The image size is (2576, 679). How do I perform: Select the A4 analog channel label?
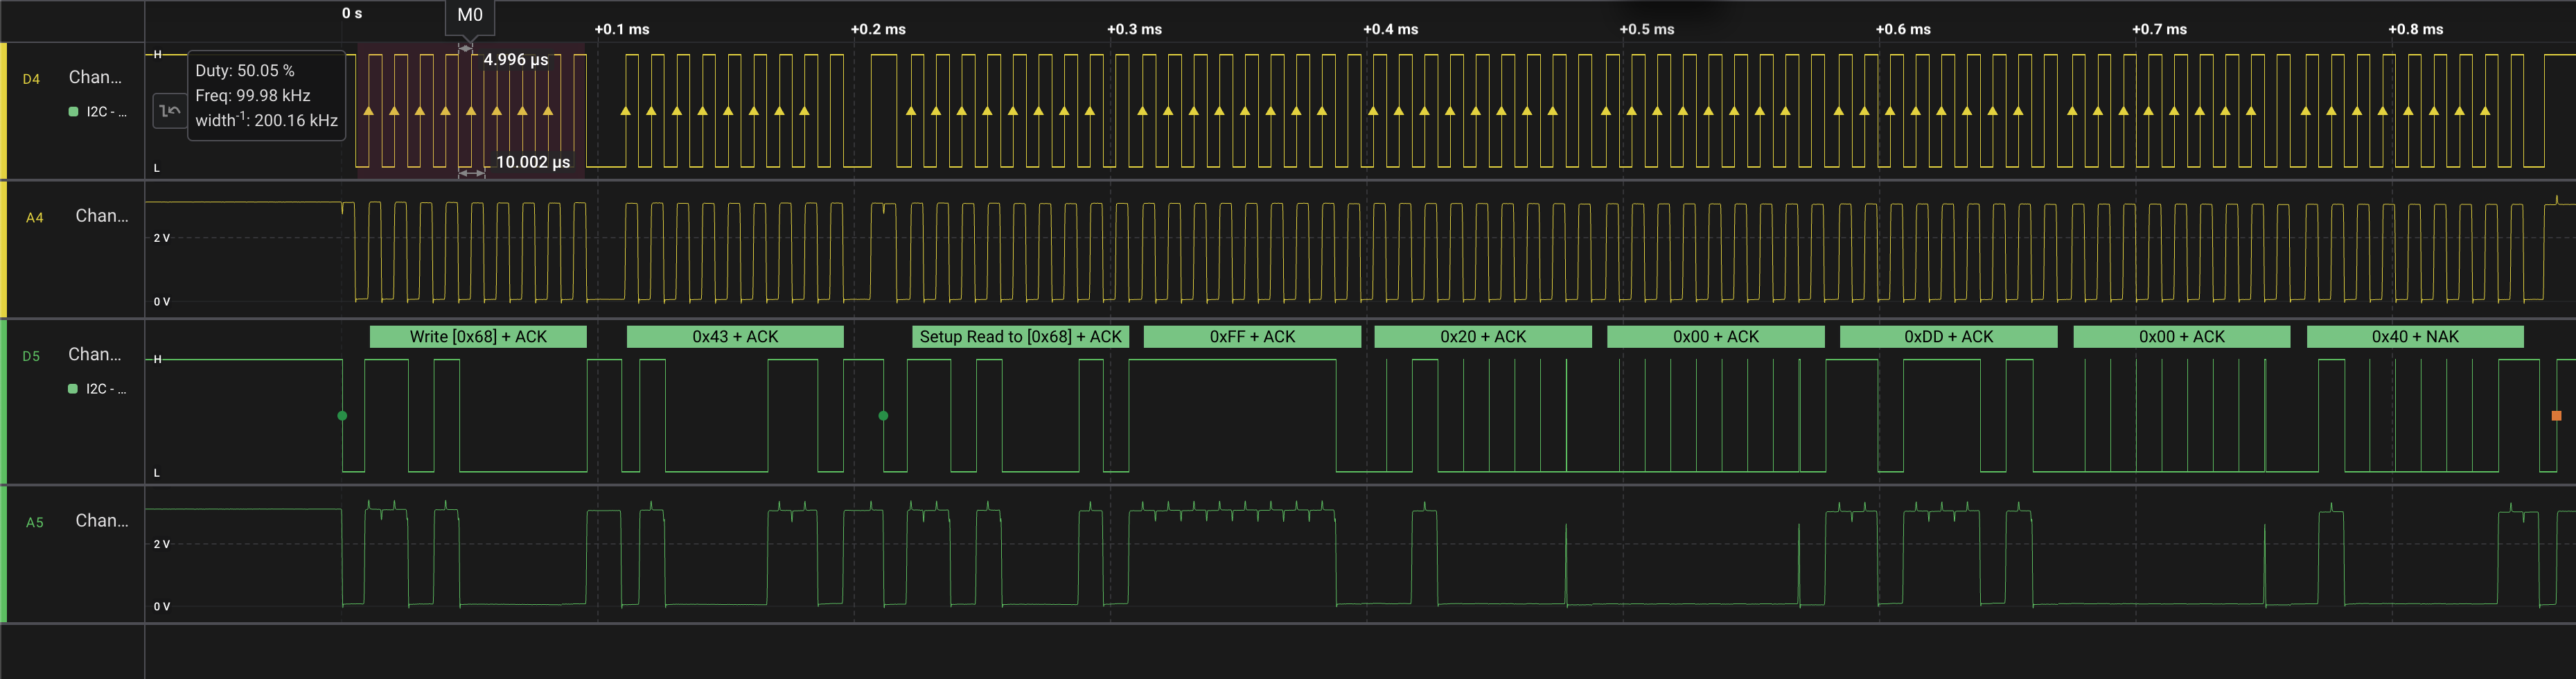(x=35, y=217)
